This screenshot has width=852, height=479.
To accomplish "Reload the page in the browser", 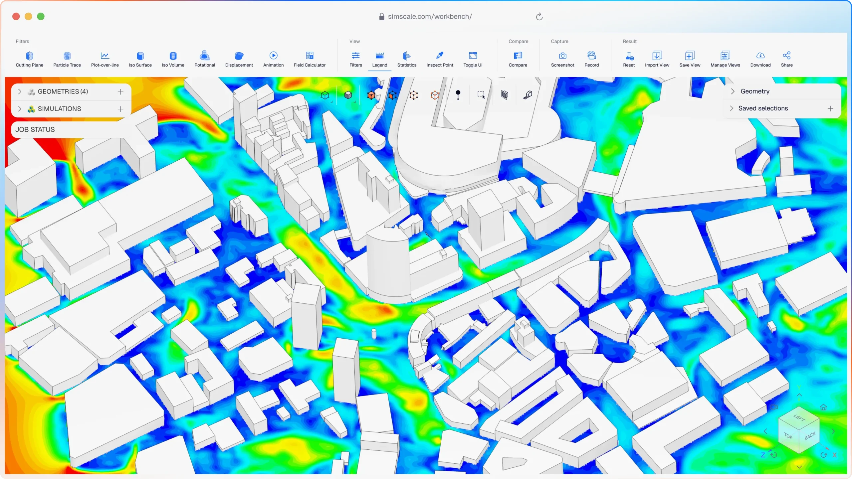I will (539, 17).
